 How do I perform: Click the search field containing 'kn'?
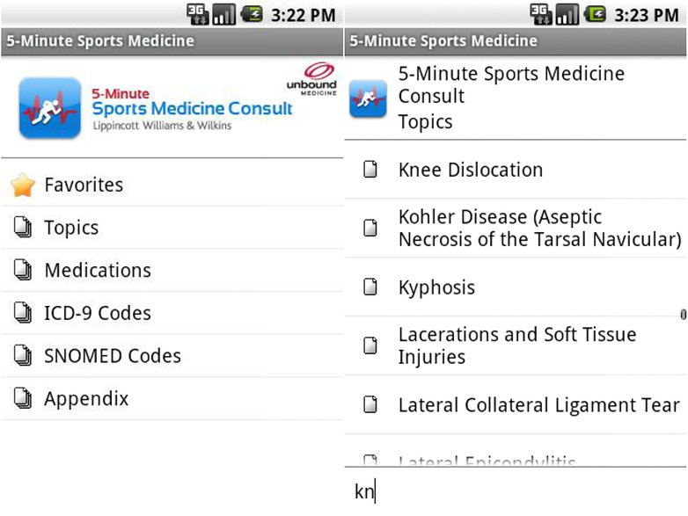tap(516, 491)
